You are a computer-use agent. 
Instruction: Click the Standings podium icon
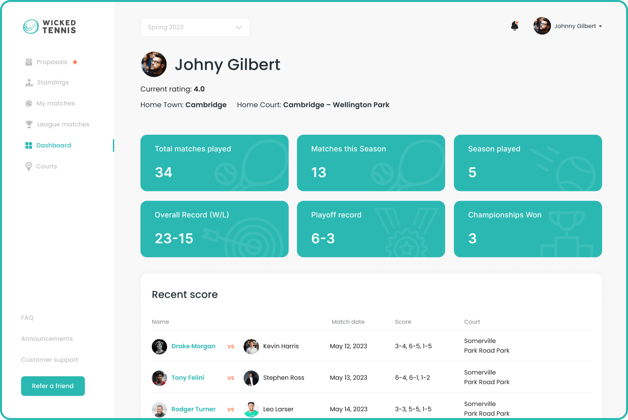point(29,83)
